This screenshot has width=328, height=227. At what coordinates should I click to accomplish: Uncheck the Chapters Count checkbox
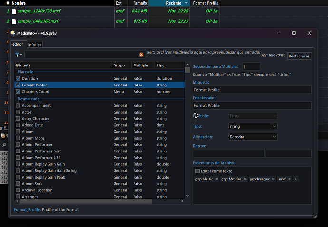click(x=18, y=92)
